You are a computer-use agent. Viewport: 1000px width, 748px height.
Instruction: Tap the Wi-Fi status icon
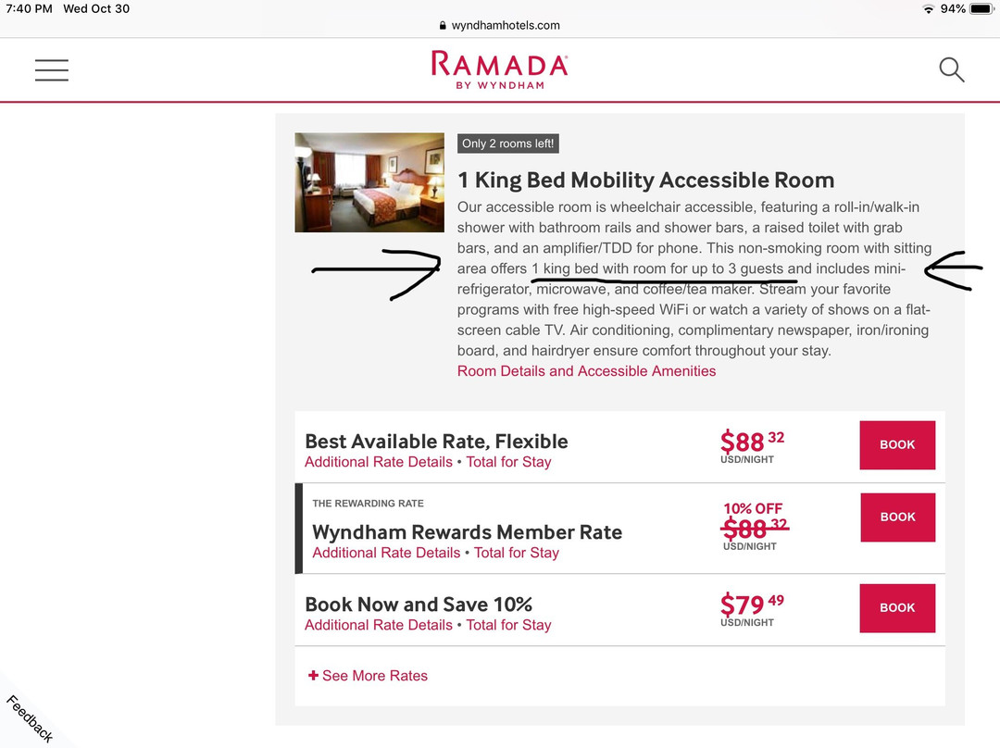929,9
